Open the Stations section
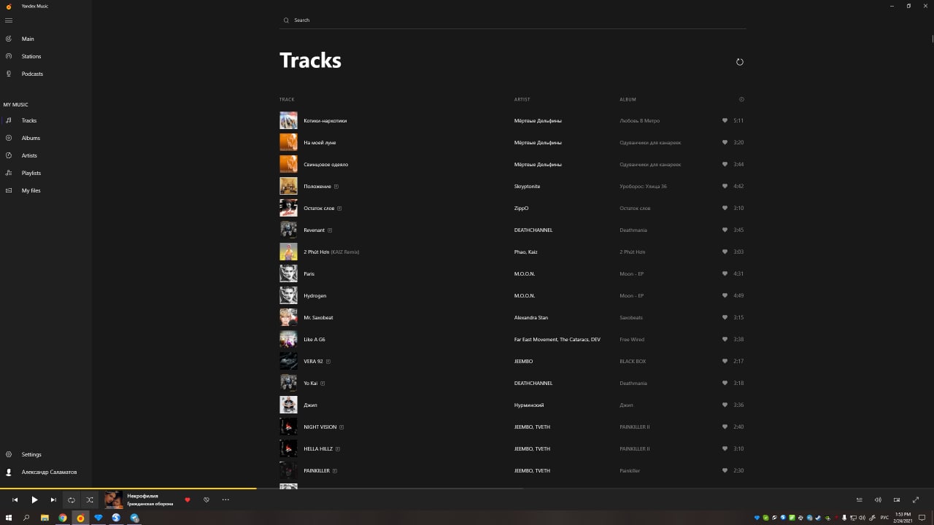The image size is (934, 525). pos(31,56)
